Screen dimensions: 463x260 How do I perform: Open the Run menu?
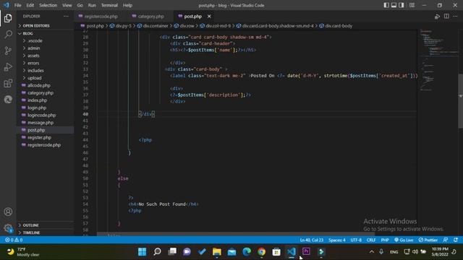click(x=92, y=5)
